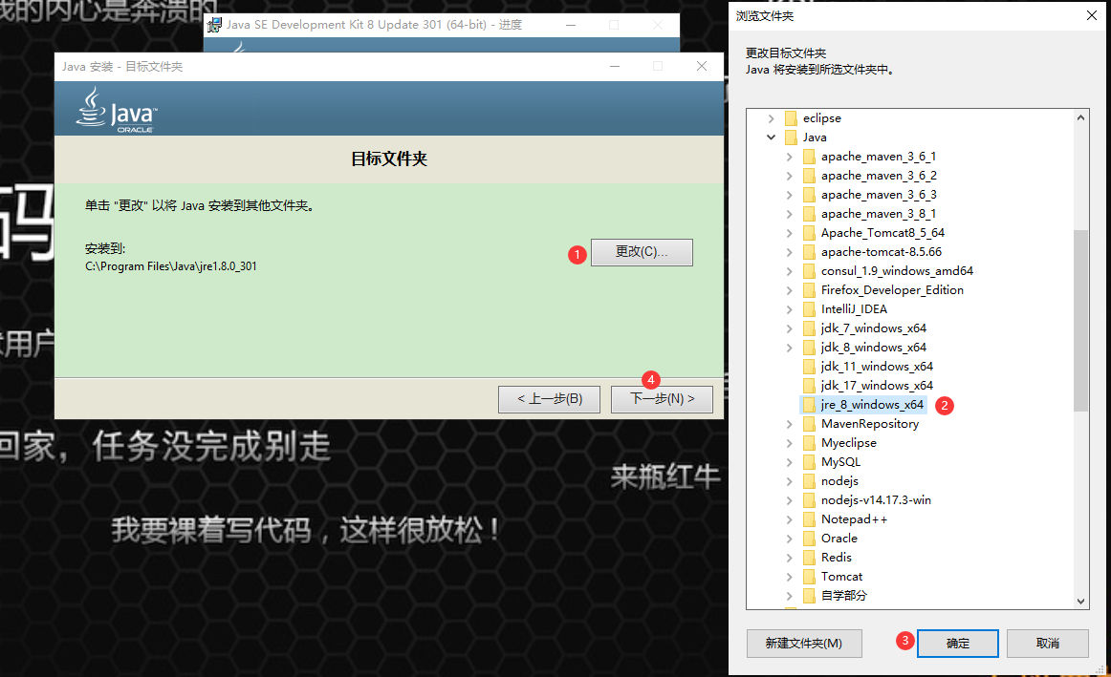This screenshot has height=677, width=1111.
Task: Select Apache_Tomcat8_5_64 tree entry
Action: point(882,233)
